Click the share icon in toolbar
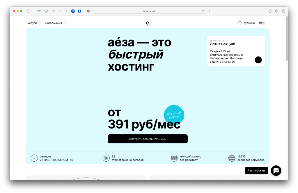 (270, 11)
